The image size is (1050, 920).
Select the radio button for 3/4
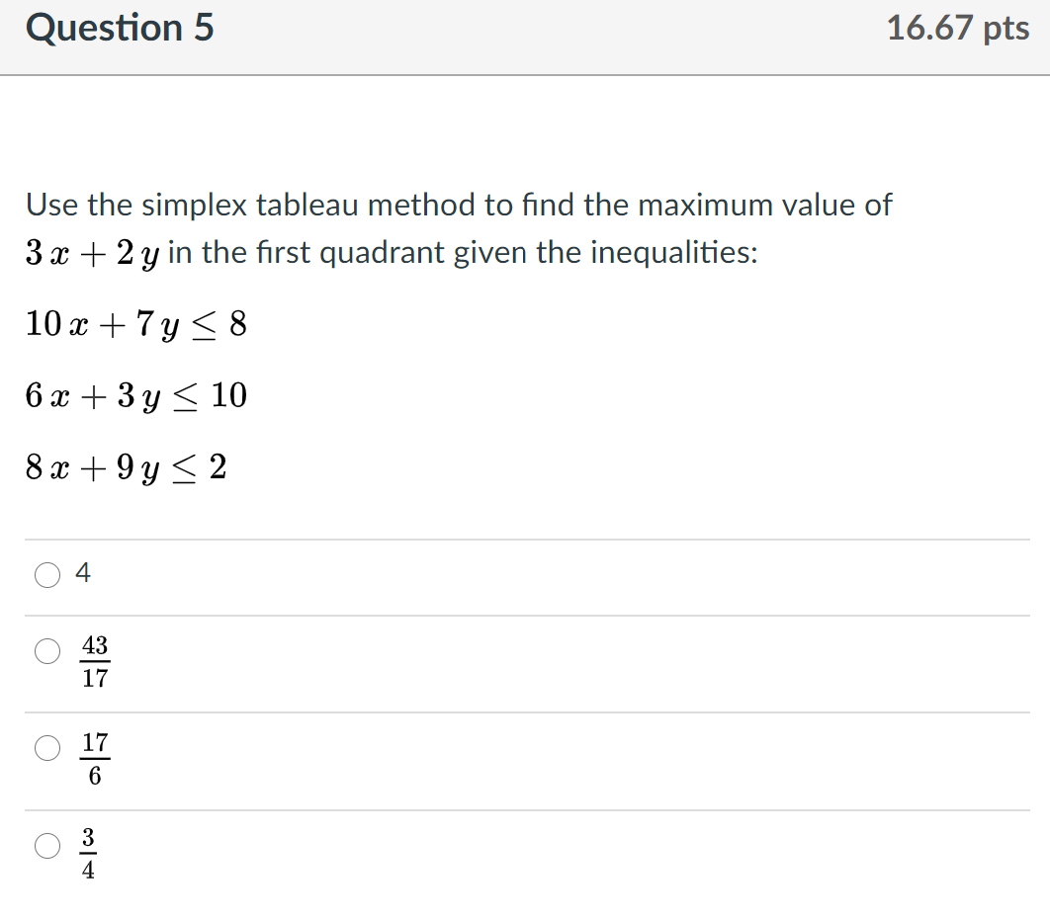point(46,846)
